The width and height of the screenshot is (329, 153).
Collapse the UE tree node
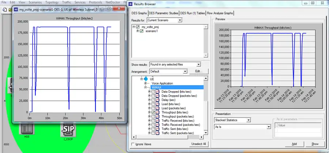click(x=141, y=79)
